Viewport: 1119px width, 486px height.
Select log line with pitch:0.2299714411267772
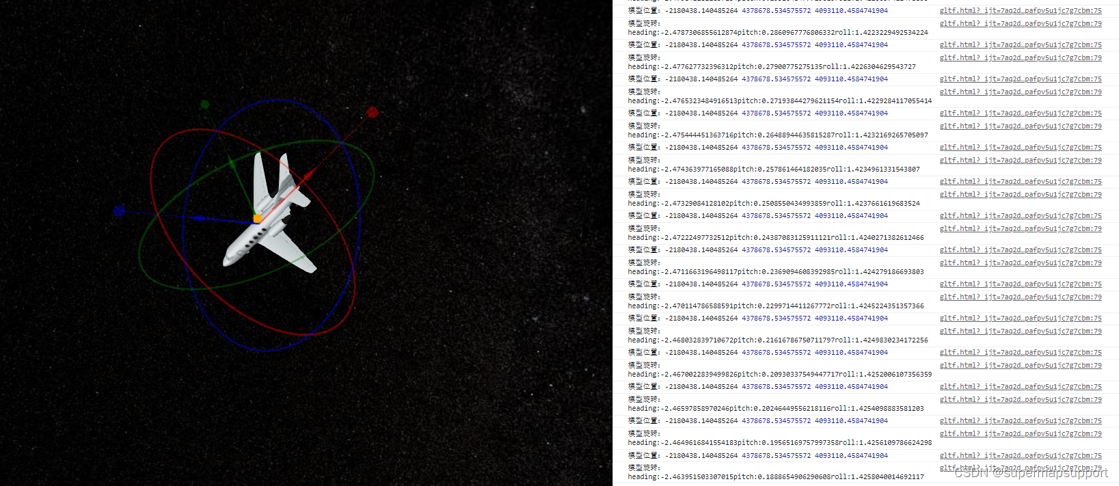(x=776, y=306)
